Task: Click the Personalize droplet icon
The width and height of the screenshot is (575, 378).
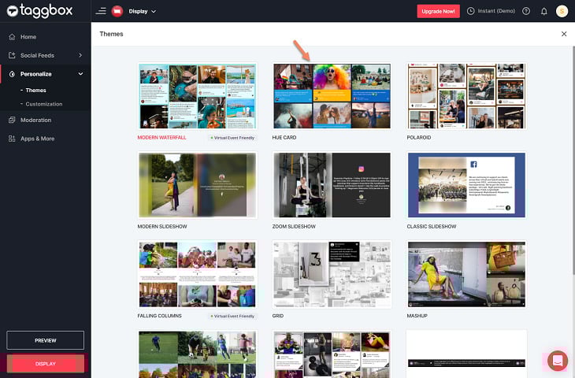Action: tap(12, 74)
